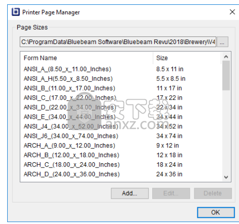Screen dimensions: 239x224
Task: Click the scrollbar down arrow
Action: 226,177
